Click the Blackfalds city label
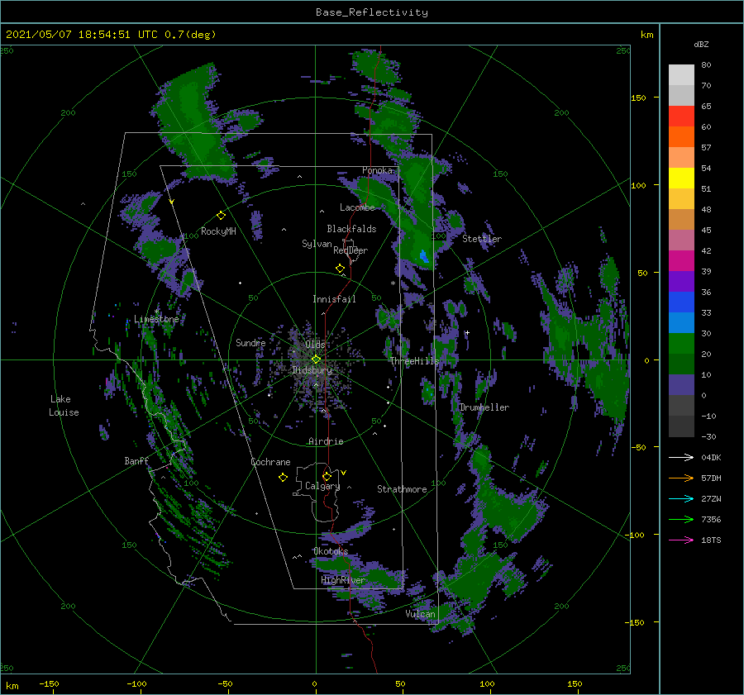The width and height of the screenshot is (744, 695). coord(351,229)
